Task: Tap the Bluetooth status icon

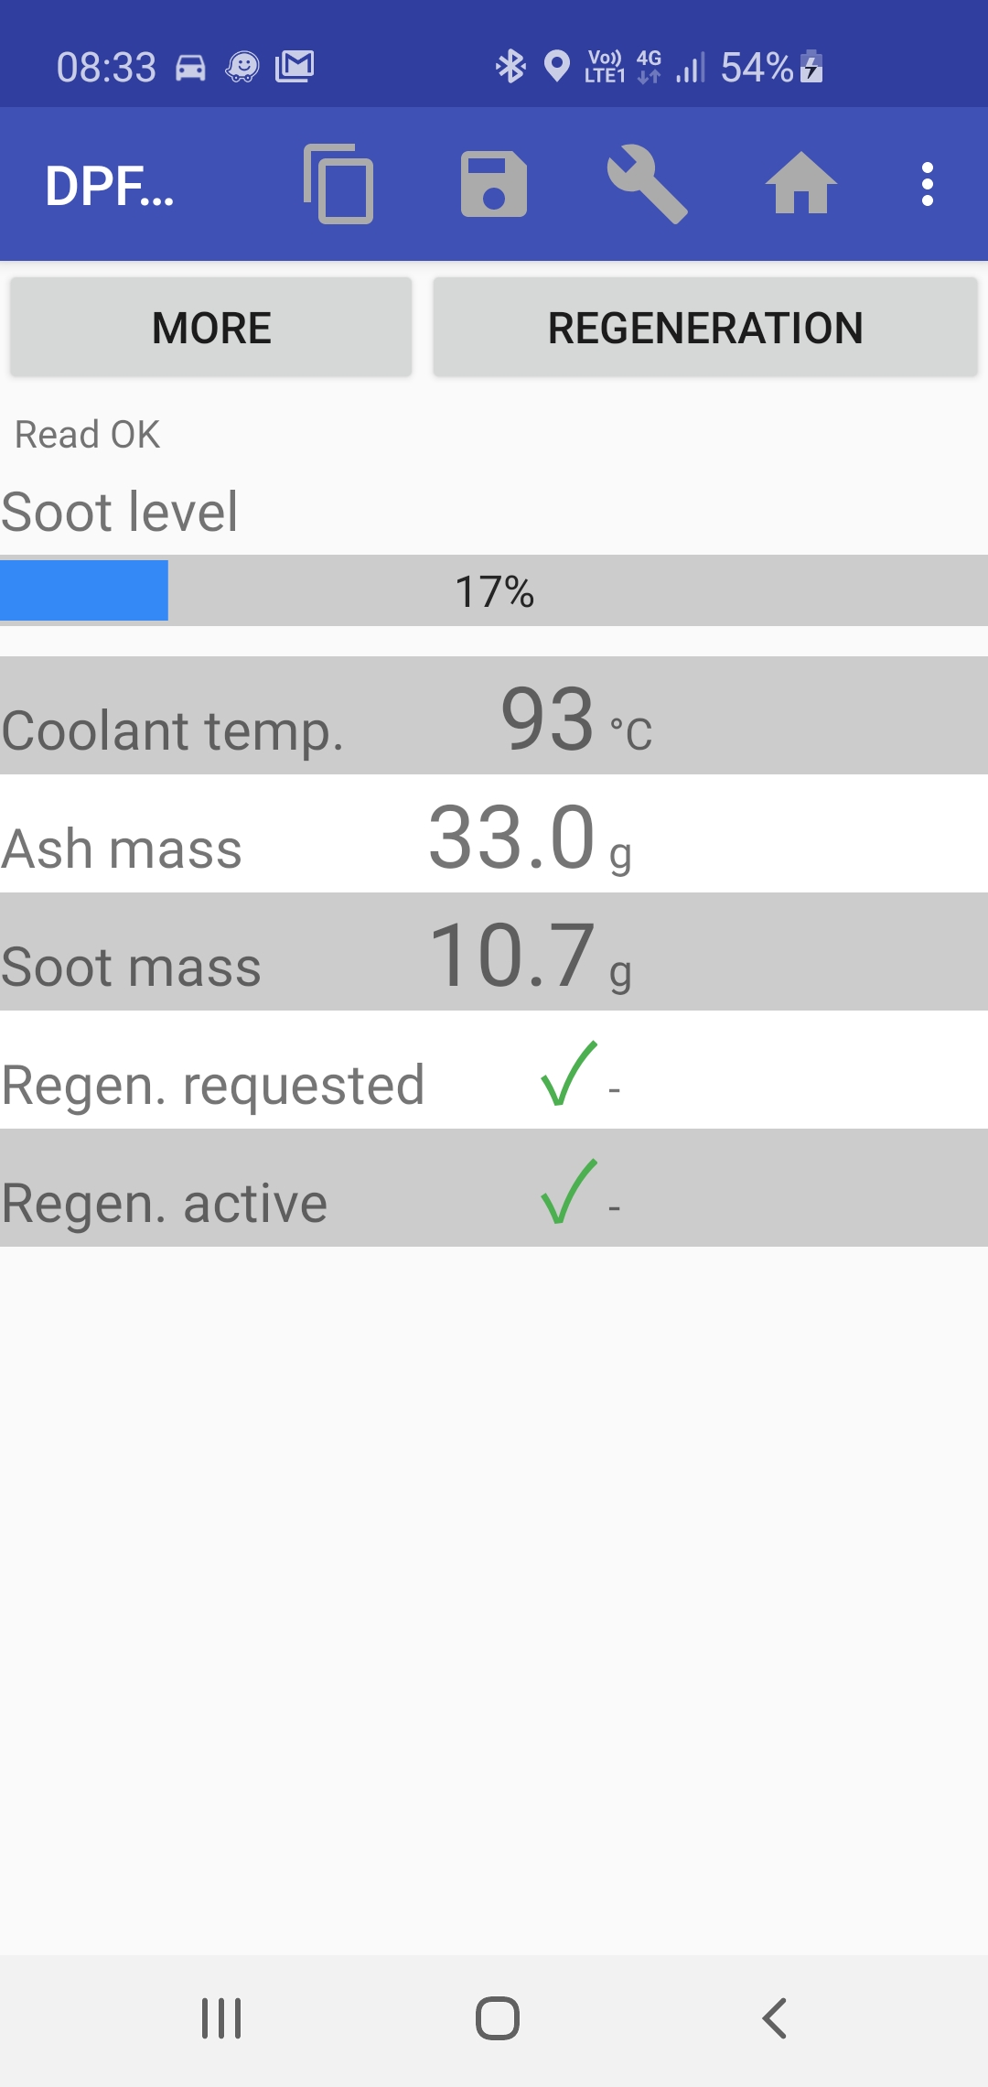Action: pyautogui.click(x=510, y=66)
